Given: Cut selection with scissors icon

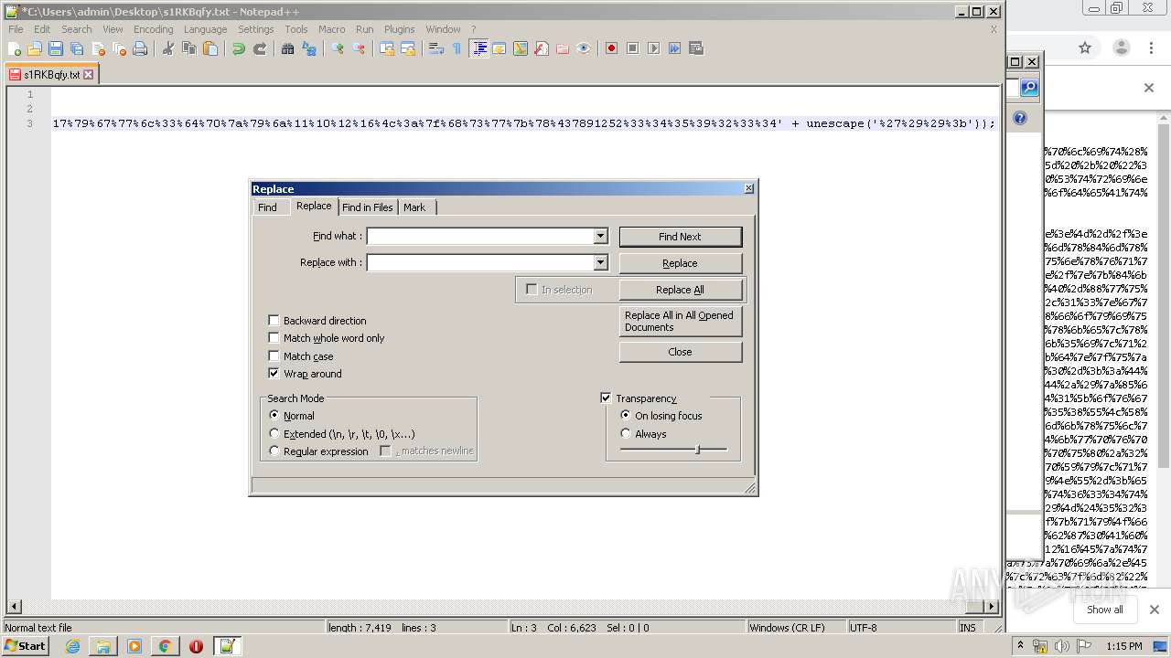Looking at the screenshot, I should point(167,48).
